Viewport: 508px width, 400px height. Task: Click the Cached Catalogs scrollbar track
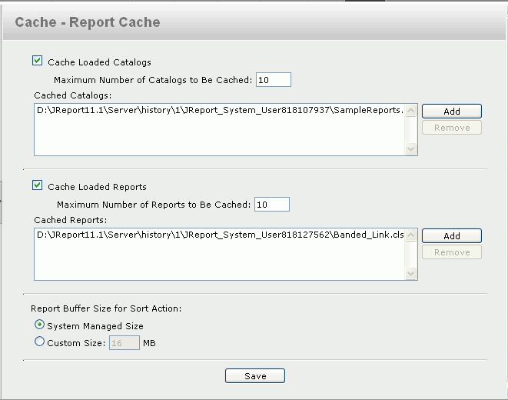411,130
